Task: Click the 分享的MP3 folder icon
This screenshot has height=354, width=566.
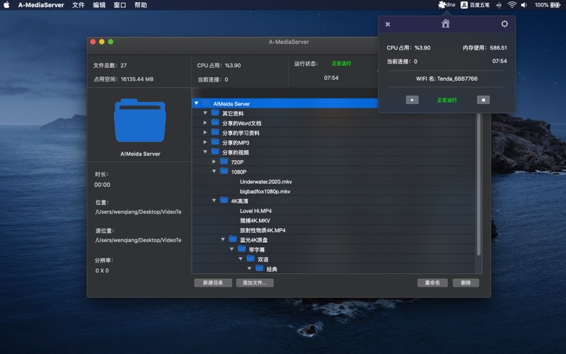Action: [215, 142]
